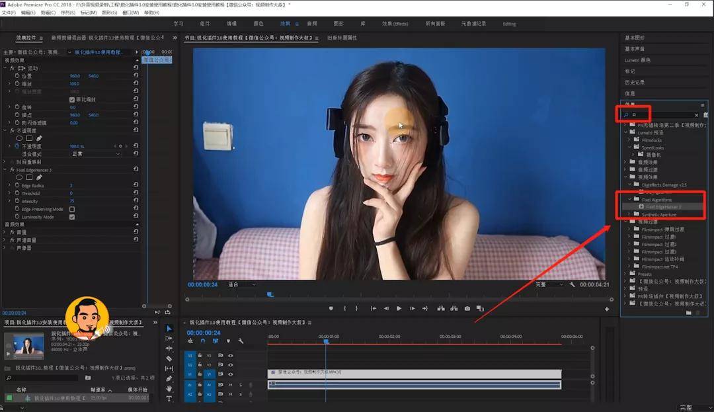Uncheck the Luminosity Mode checkbox
This screenshot has width=714, height=412.
click(72, 217)
